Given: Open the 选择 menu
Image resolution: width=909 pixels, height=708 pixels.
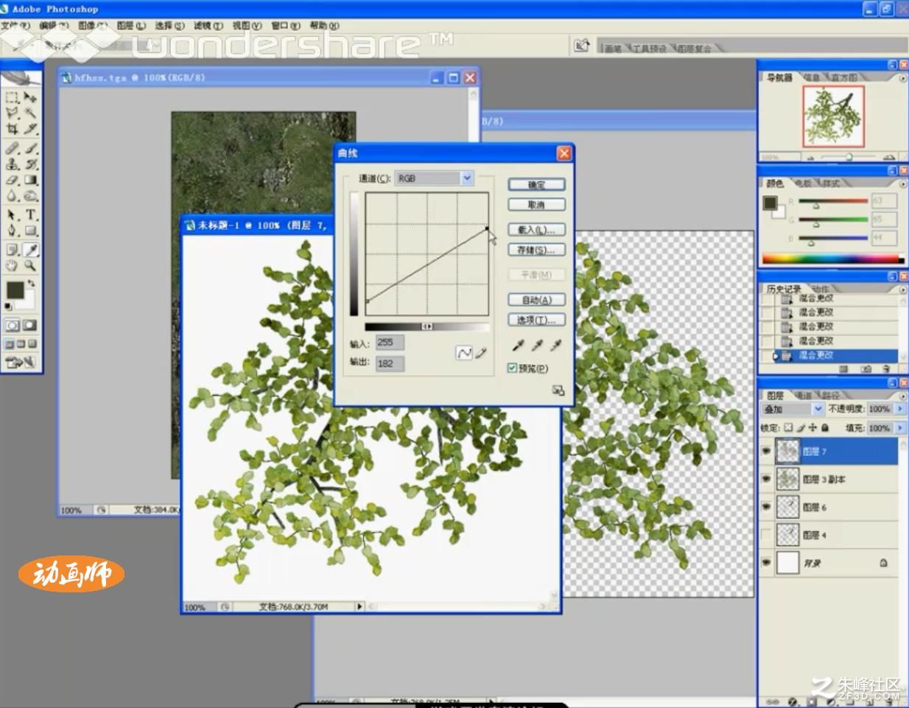Looking at the screenshot, I should coord(169,26).
